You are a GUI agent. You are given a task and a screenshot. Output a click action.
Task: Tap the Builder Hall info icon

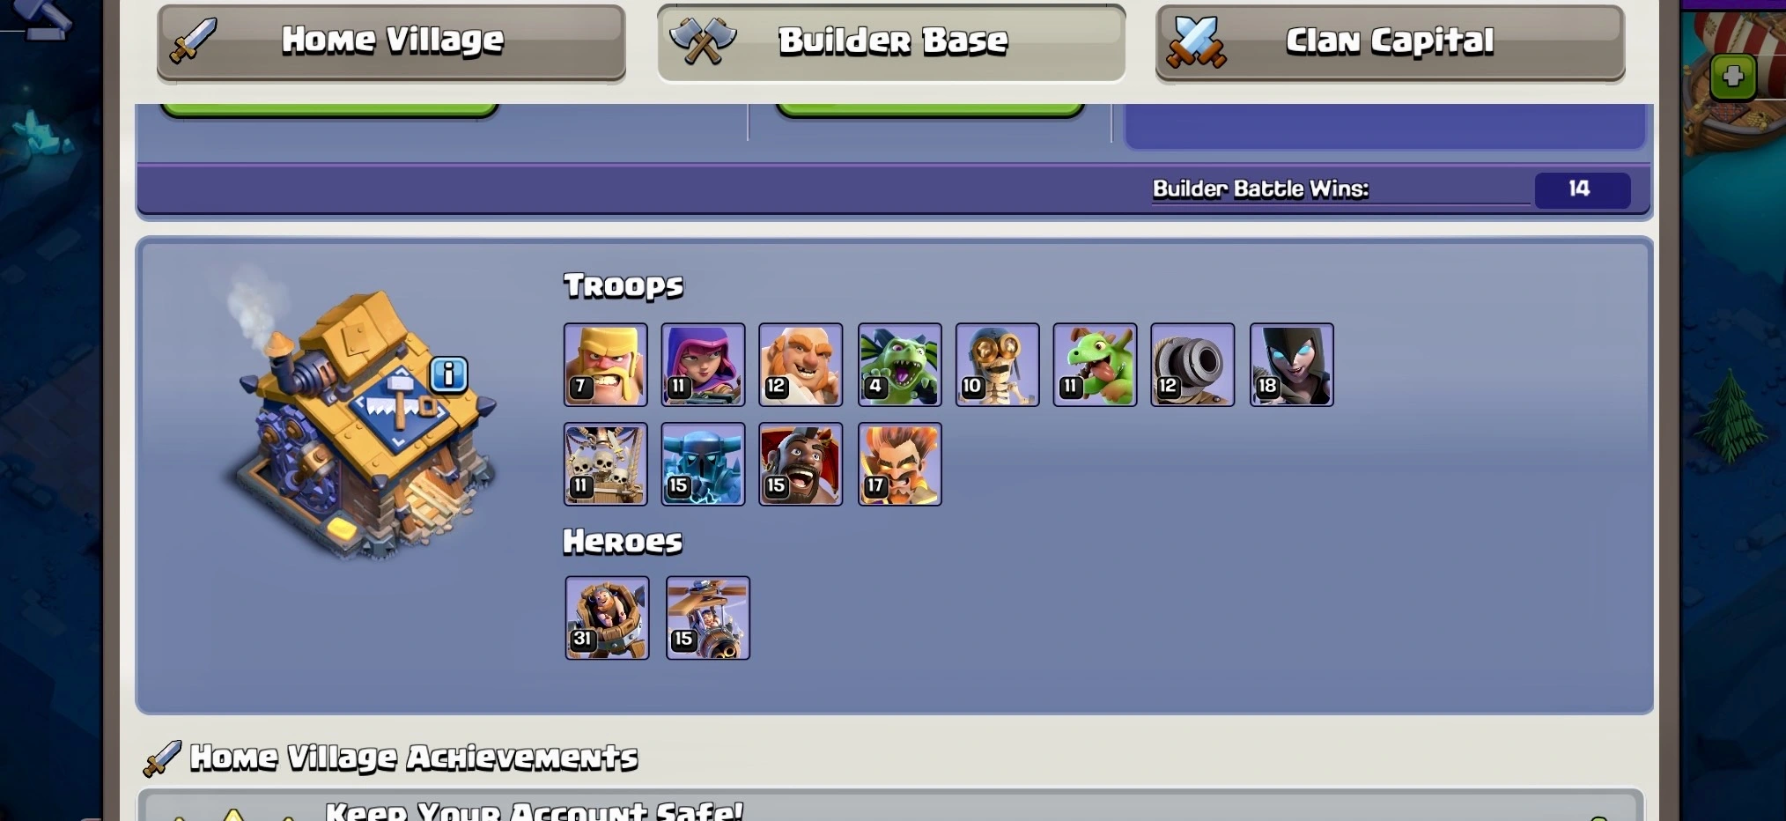click(x=448, y=374)
